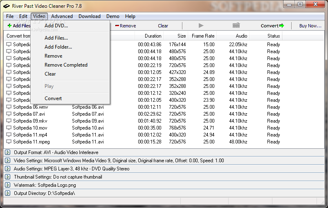The width and height of the screenshot is (328, 208).
Task: Click duration value 00:02:29.62
Action: coord(150,114)
